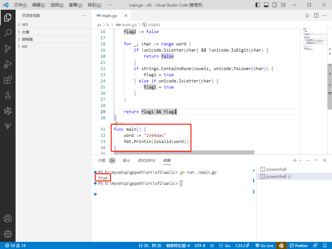
Task: Switch to the 输出 output tab
Action: tap(126, 160)
